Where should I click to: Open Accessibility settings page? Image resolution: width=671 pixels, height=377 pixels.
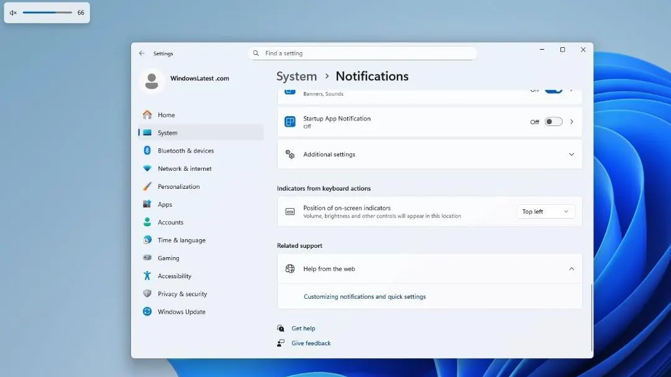tap(174, 276)
